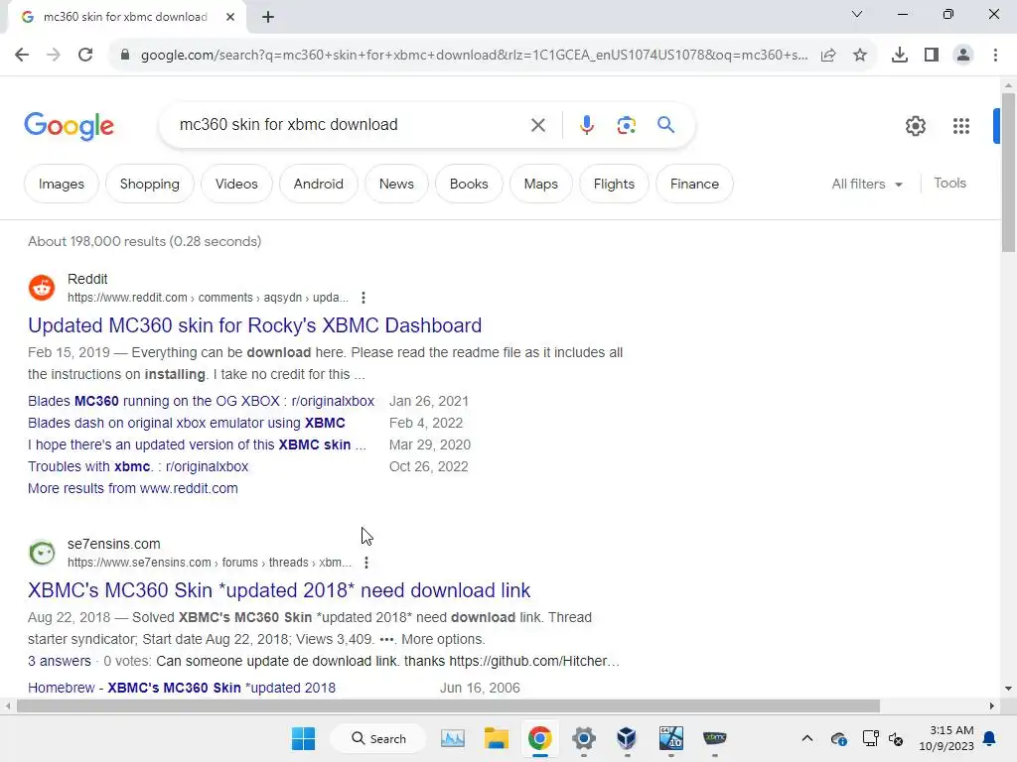Screen dimensions: 1017x762
Task: Open the XBMC app in the taskbar
Action: [x=714, y=738]
